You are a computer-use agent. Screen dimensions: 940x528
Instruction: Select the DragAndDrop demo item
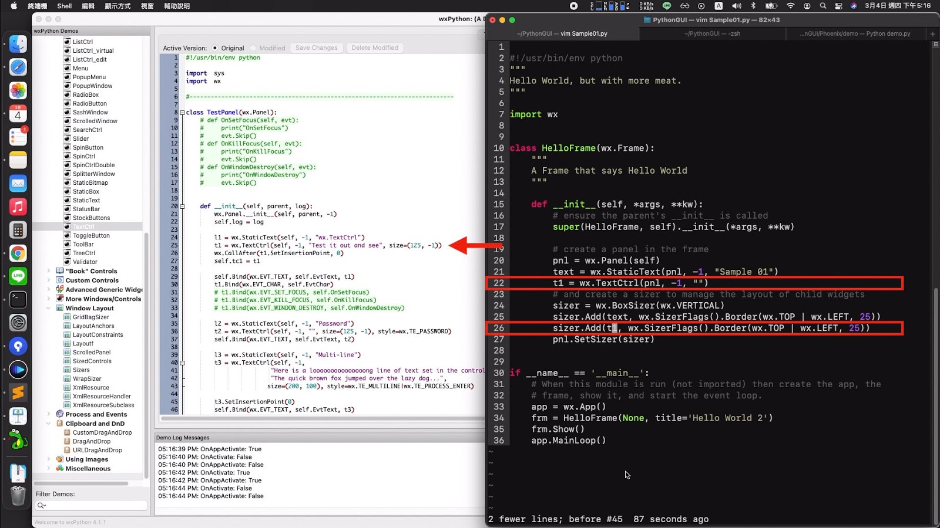[92, 441]
